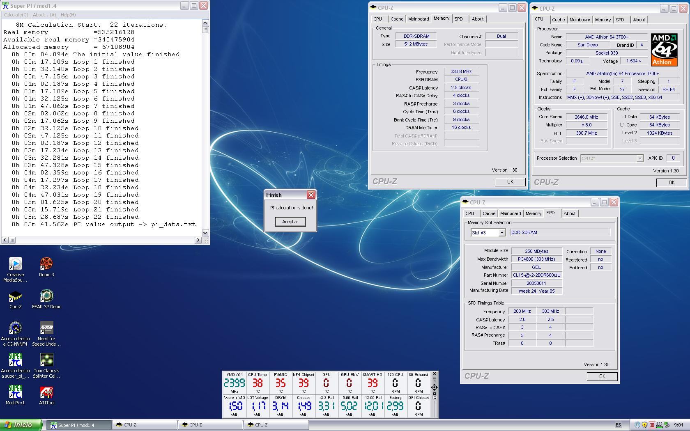Launch Need for Speed Underground shortcut
Image resolution: width=690 pixels, height=431 pixels.
point(46,328)
